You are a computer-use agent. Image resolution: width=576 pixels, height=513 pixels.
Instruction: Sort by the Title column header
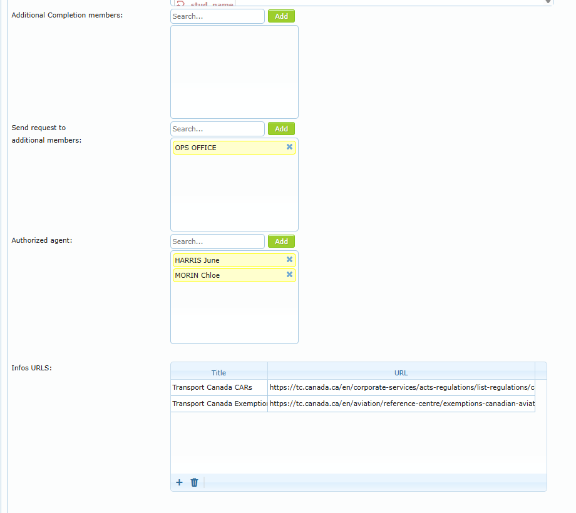(219, 372)
